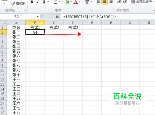Open fill color dropdown arrow
155x115 pixels.
[71, 2]
